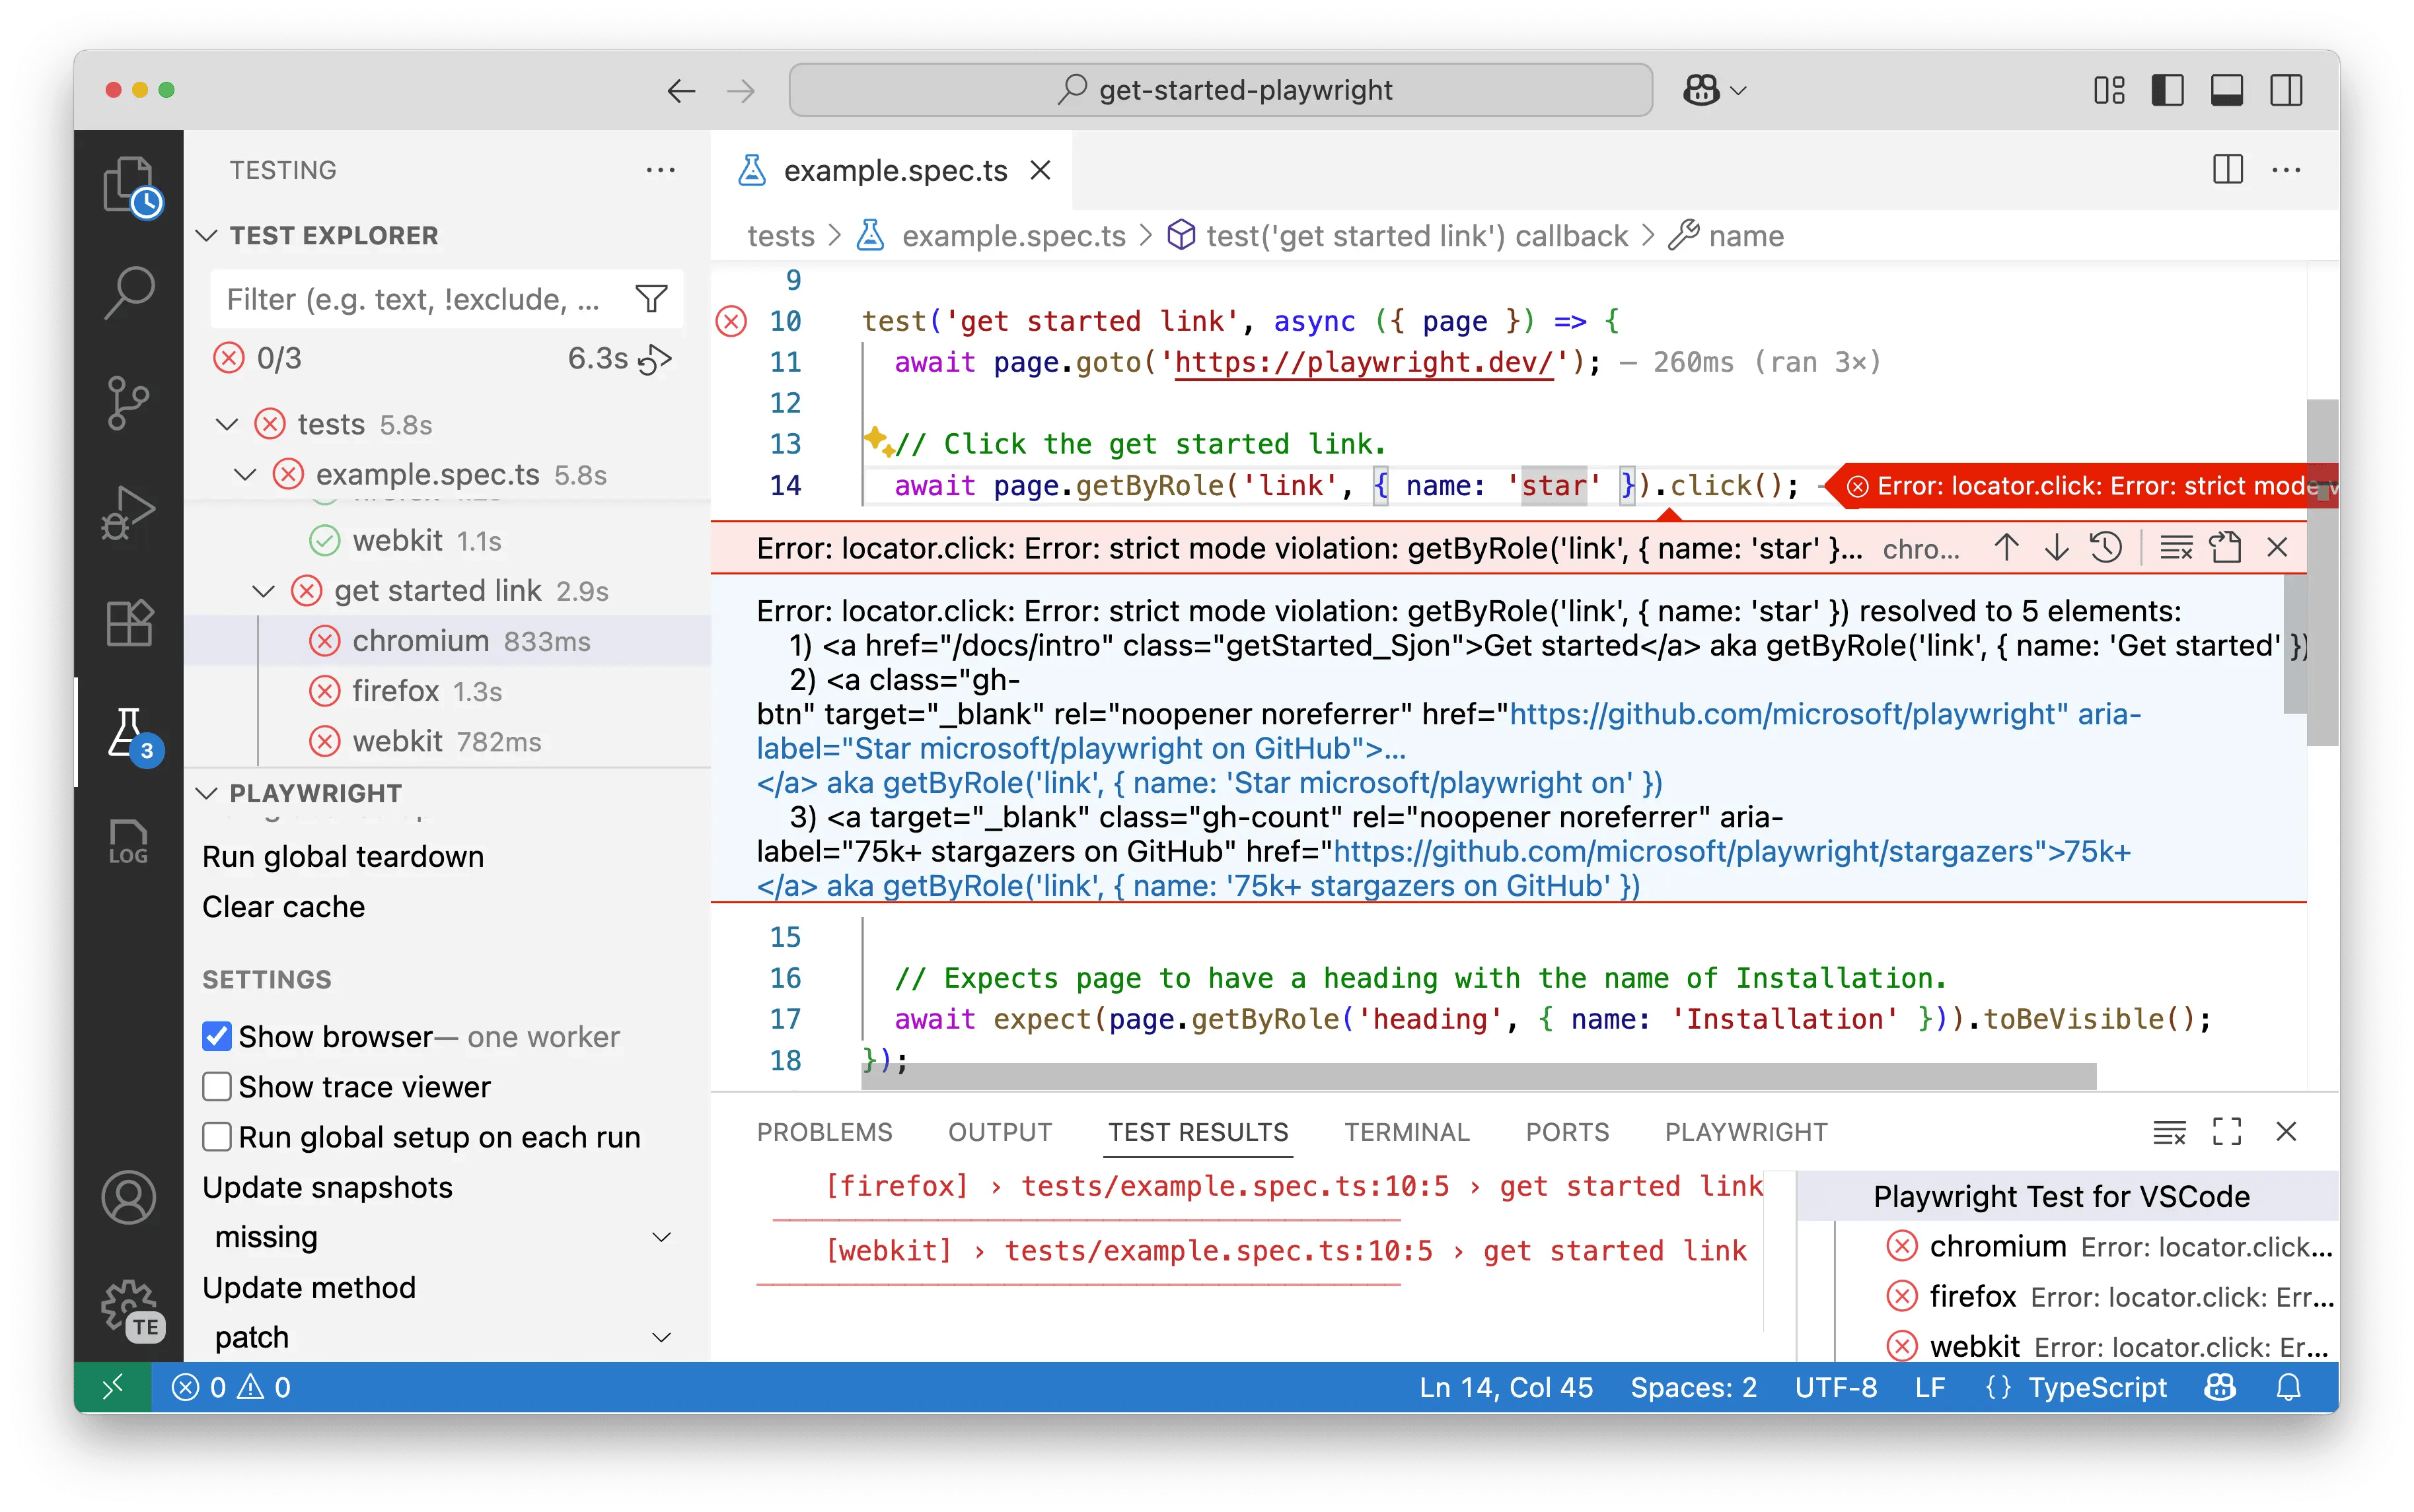Open the Run and Debug view
The image size is (2414, 1512).
(x=129, y=512)
